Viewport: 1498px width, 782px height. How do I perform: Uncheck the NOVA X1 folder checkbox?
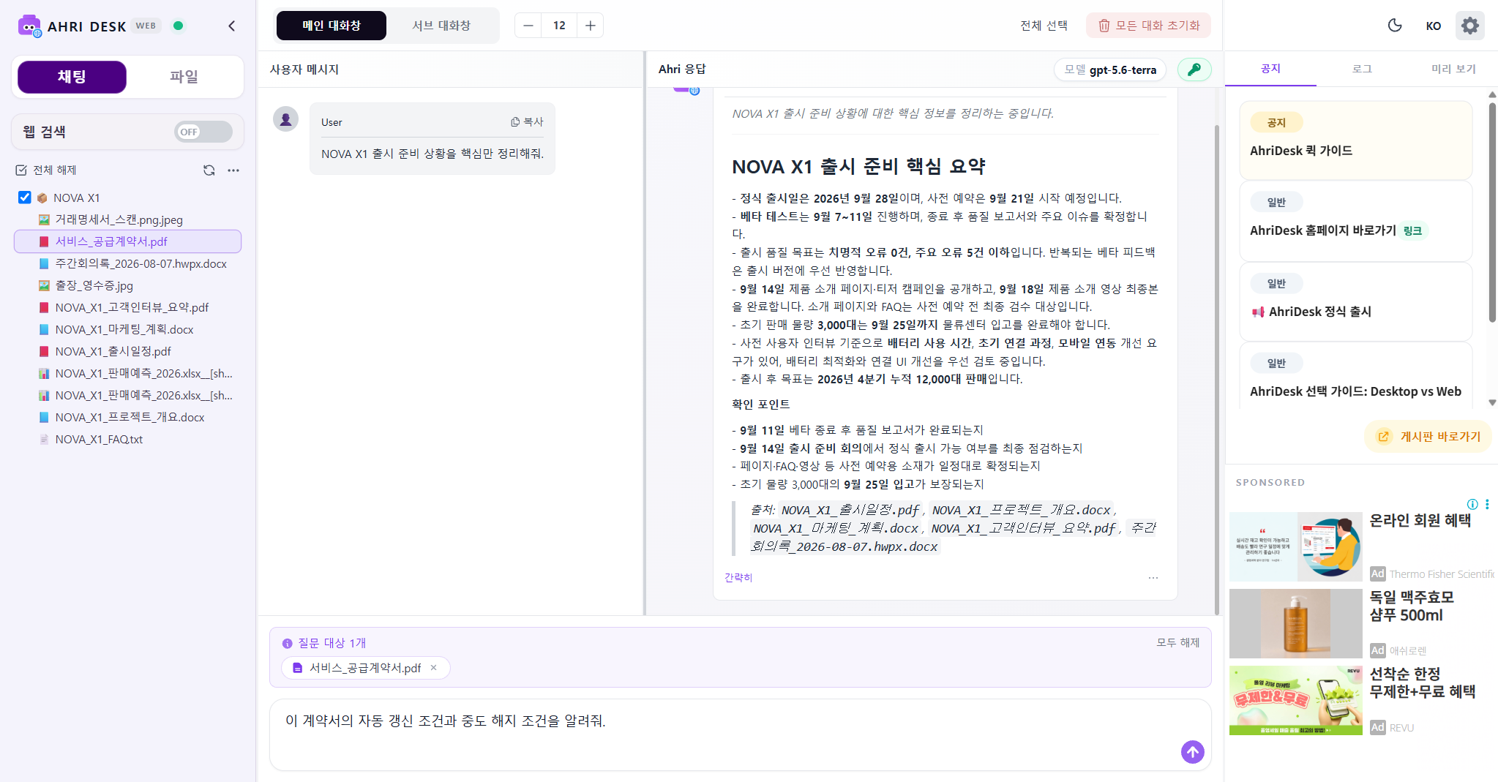25,198
